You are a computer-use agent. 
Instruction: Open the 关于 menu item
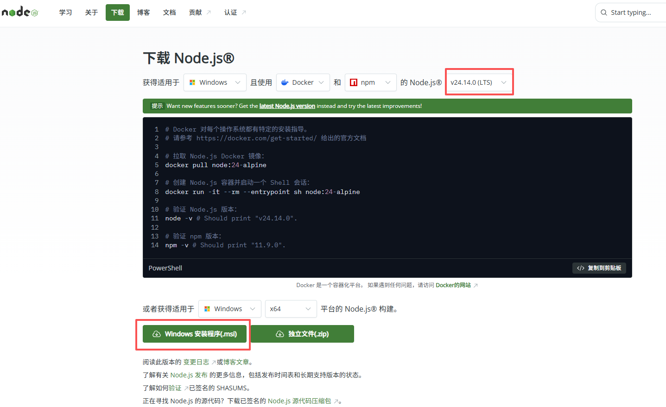91,13
